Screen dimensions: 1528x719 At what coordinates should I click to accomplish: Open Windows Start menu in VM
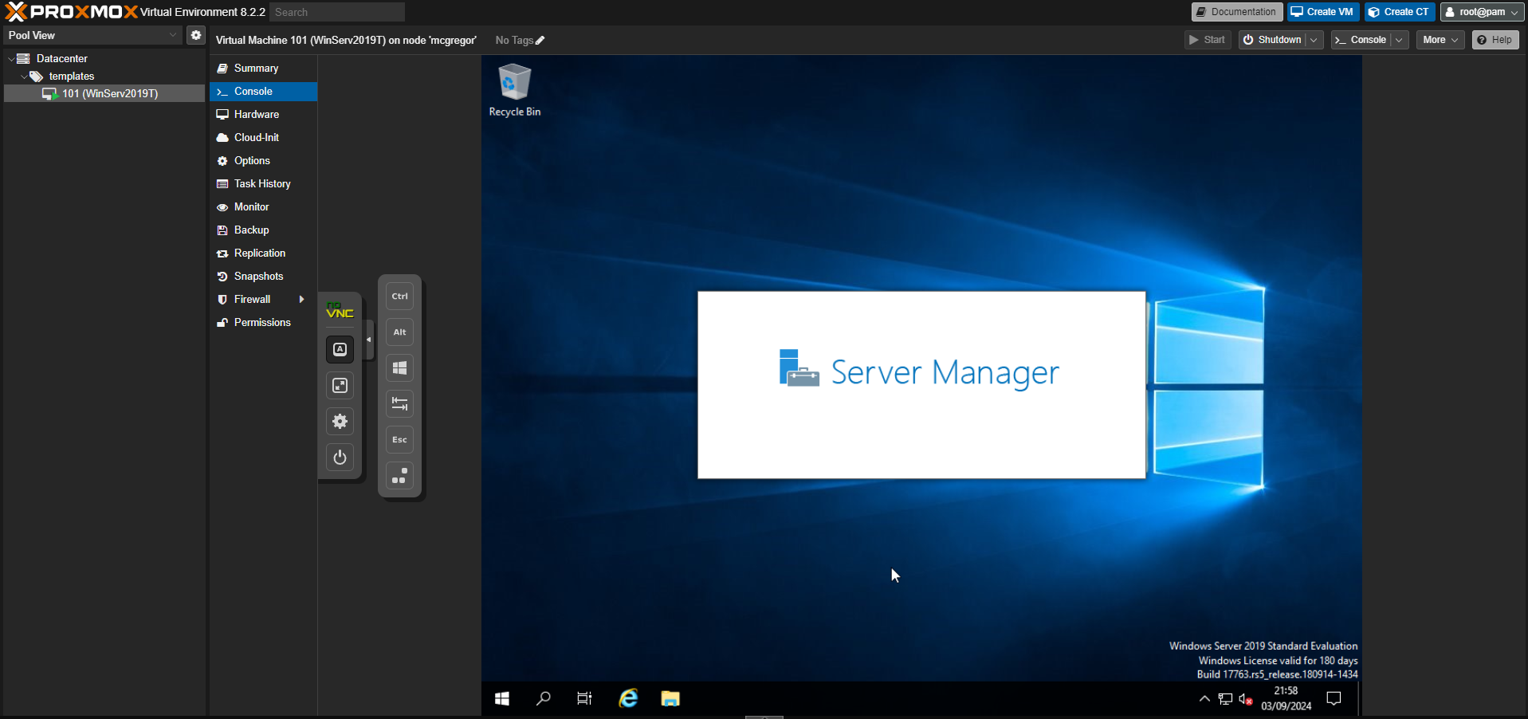[x=502, y=699]
